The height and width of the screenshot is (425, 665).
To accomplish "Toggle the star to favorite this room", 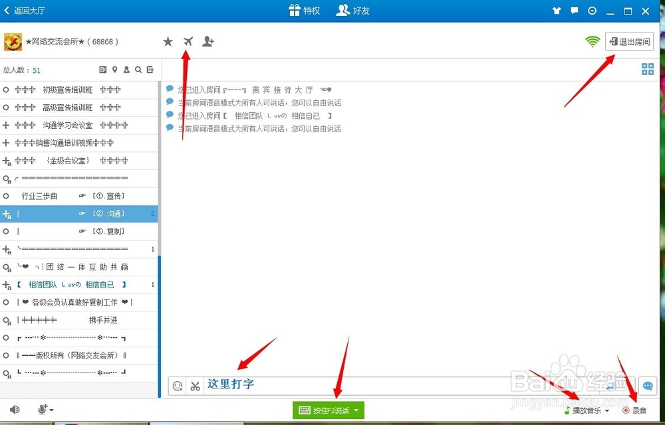I will point(168,41).
